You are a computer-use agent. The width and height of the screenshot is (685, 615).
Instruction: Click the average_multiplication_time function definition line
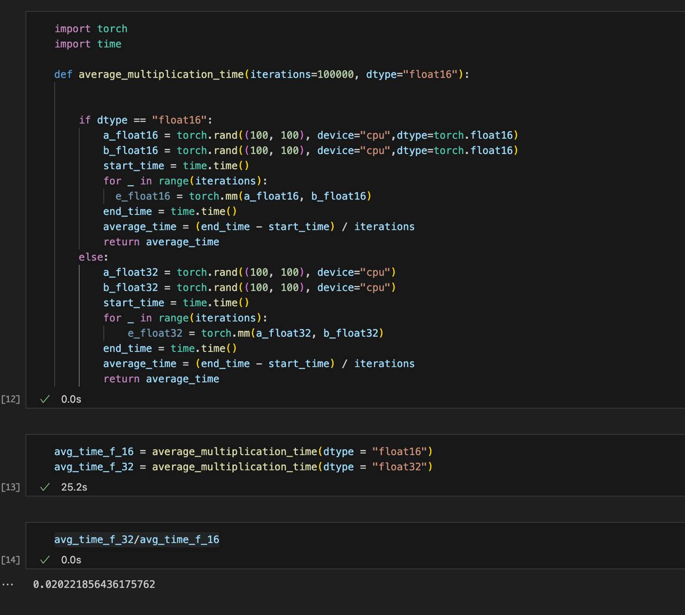(x=161, y=74)
